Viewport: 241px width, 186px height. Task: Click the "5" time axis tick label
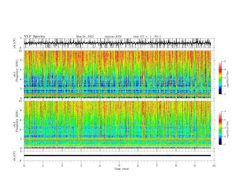[119, 166]
